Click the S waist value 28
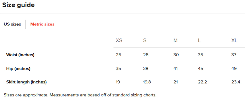This screenshot has height=105, width=245. click(x=146, y=55)
